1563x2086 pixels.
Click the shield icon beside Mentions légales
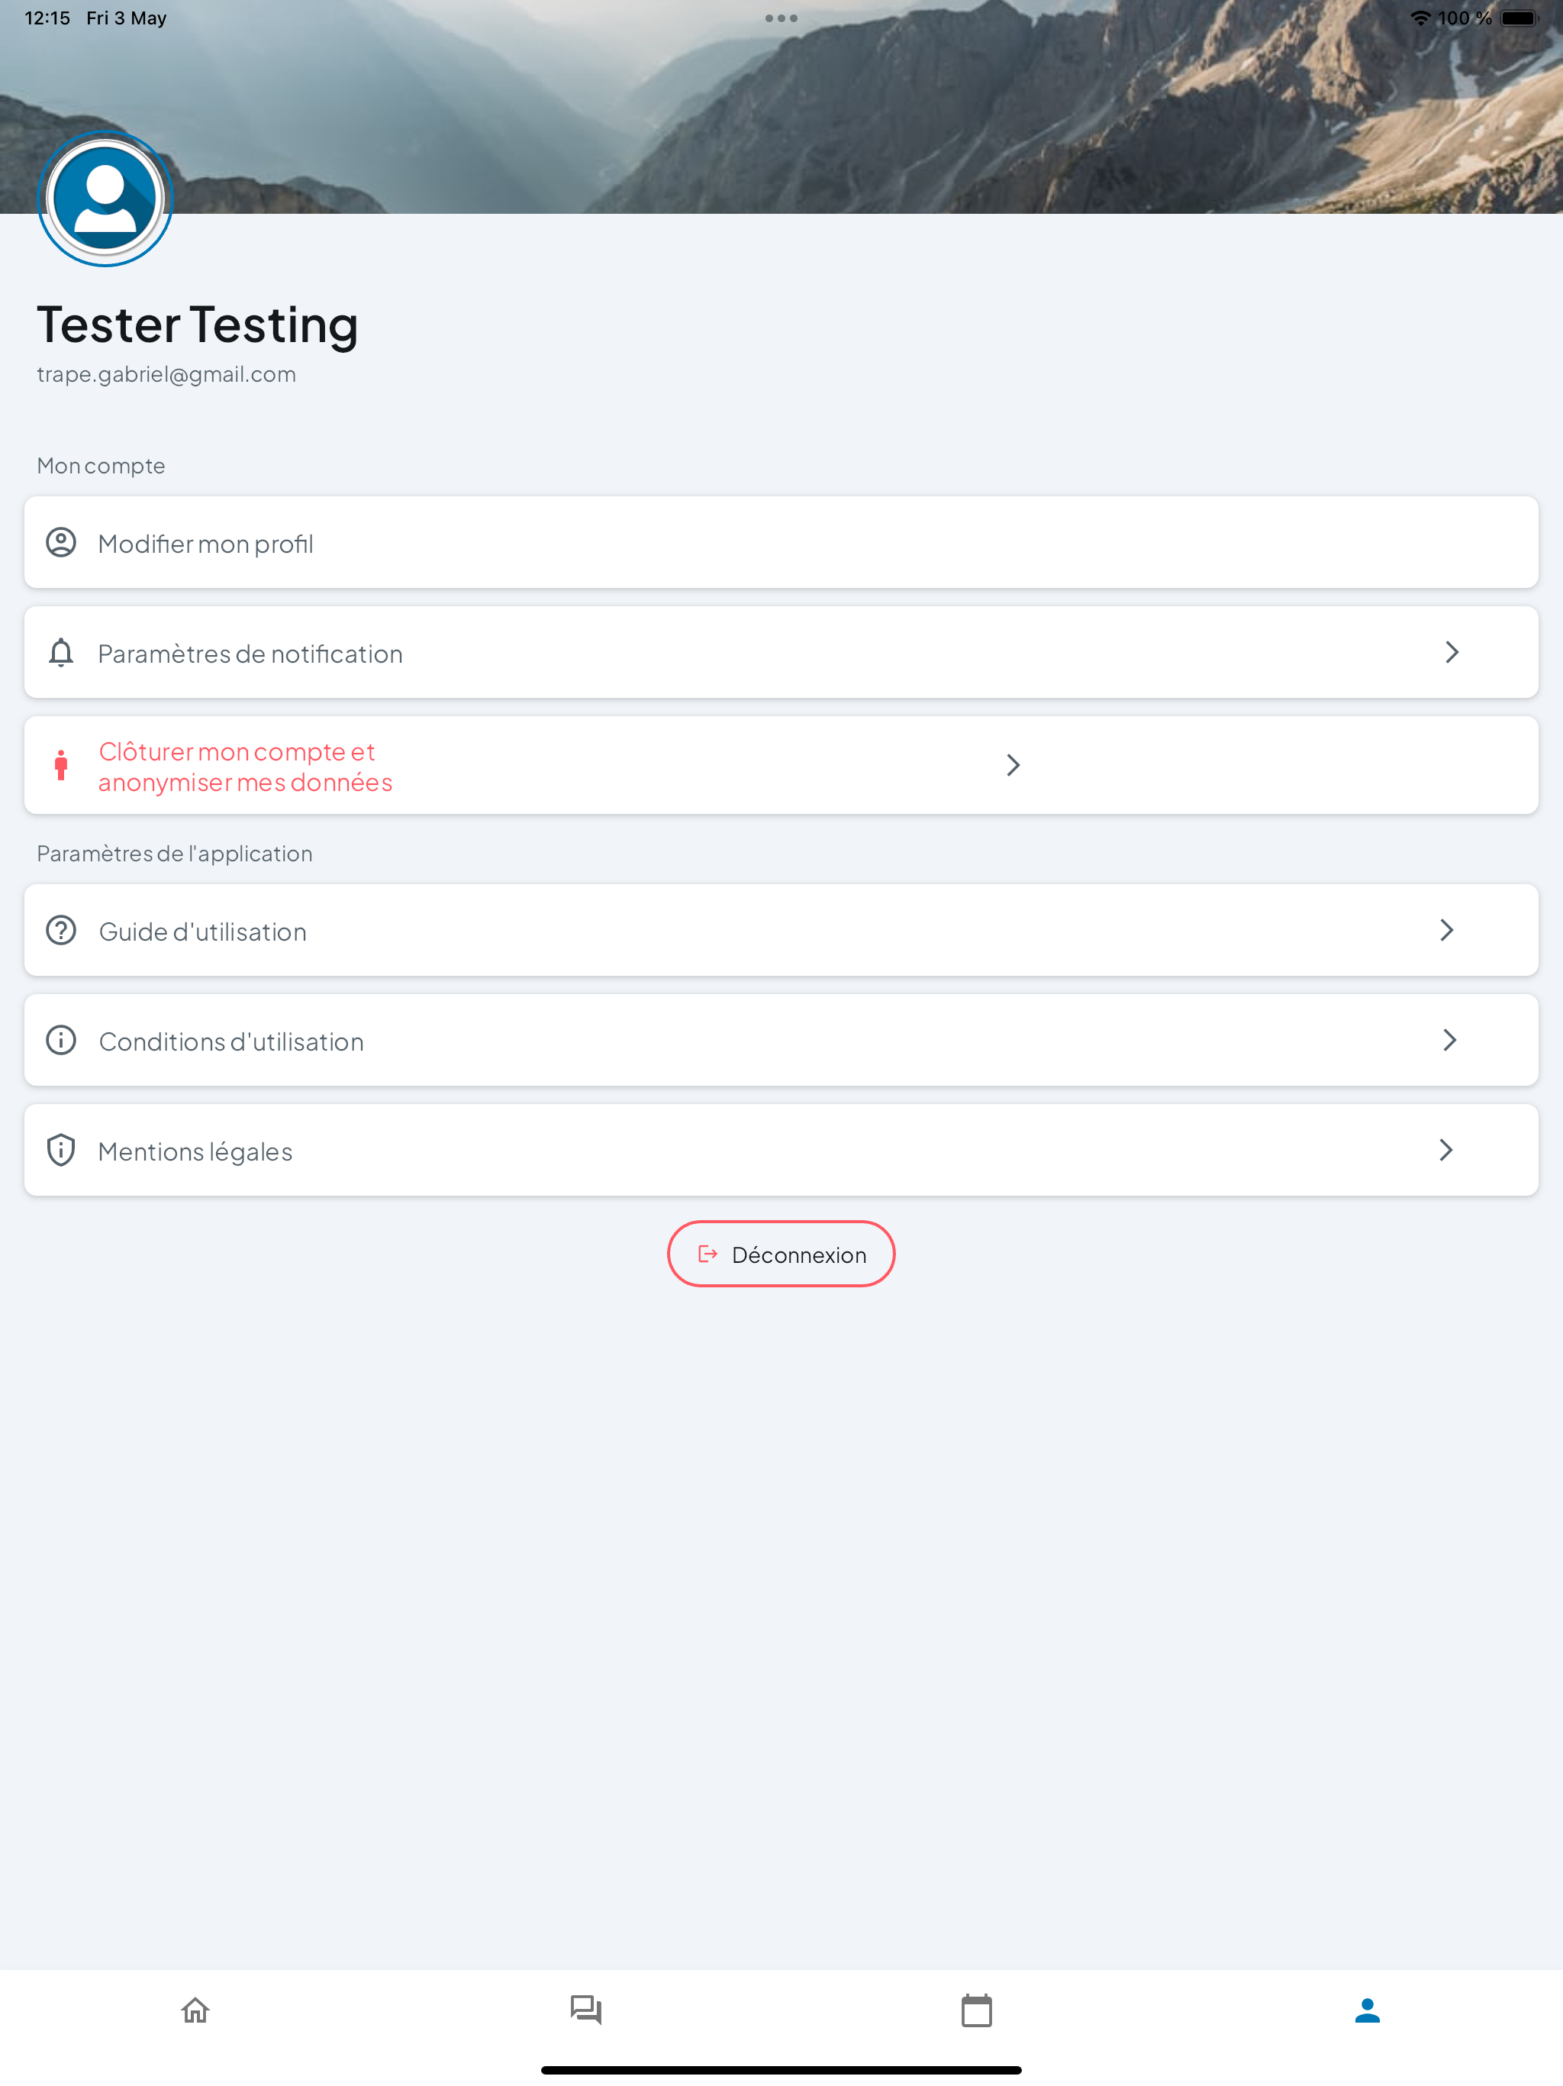tap(61, 1151)
